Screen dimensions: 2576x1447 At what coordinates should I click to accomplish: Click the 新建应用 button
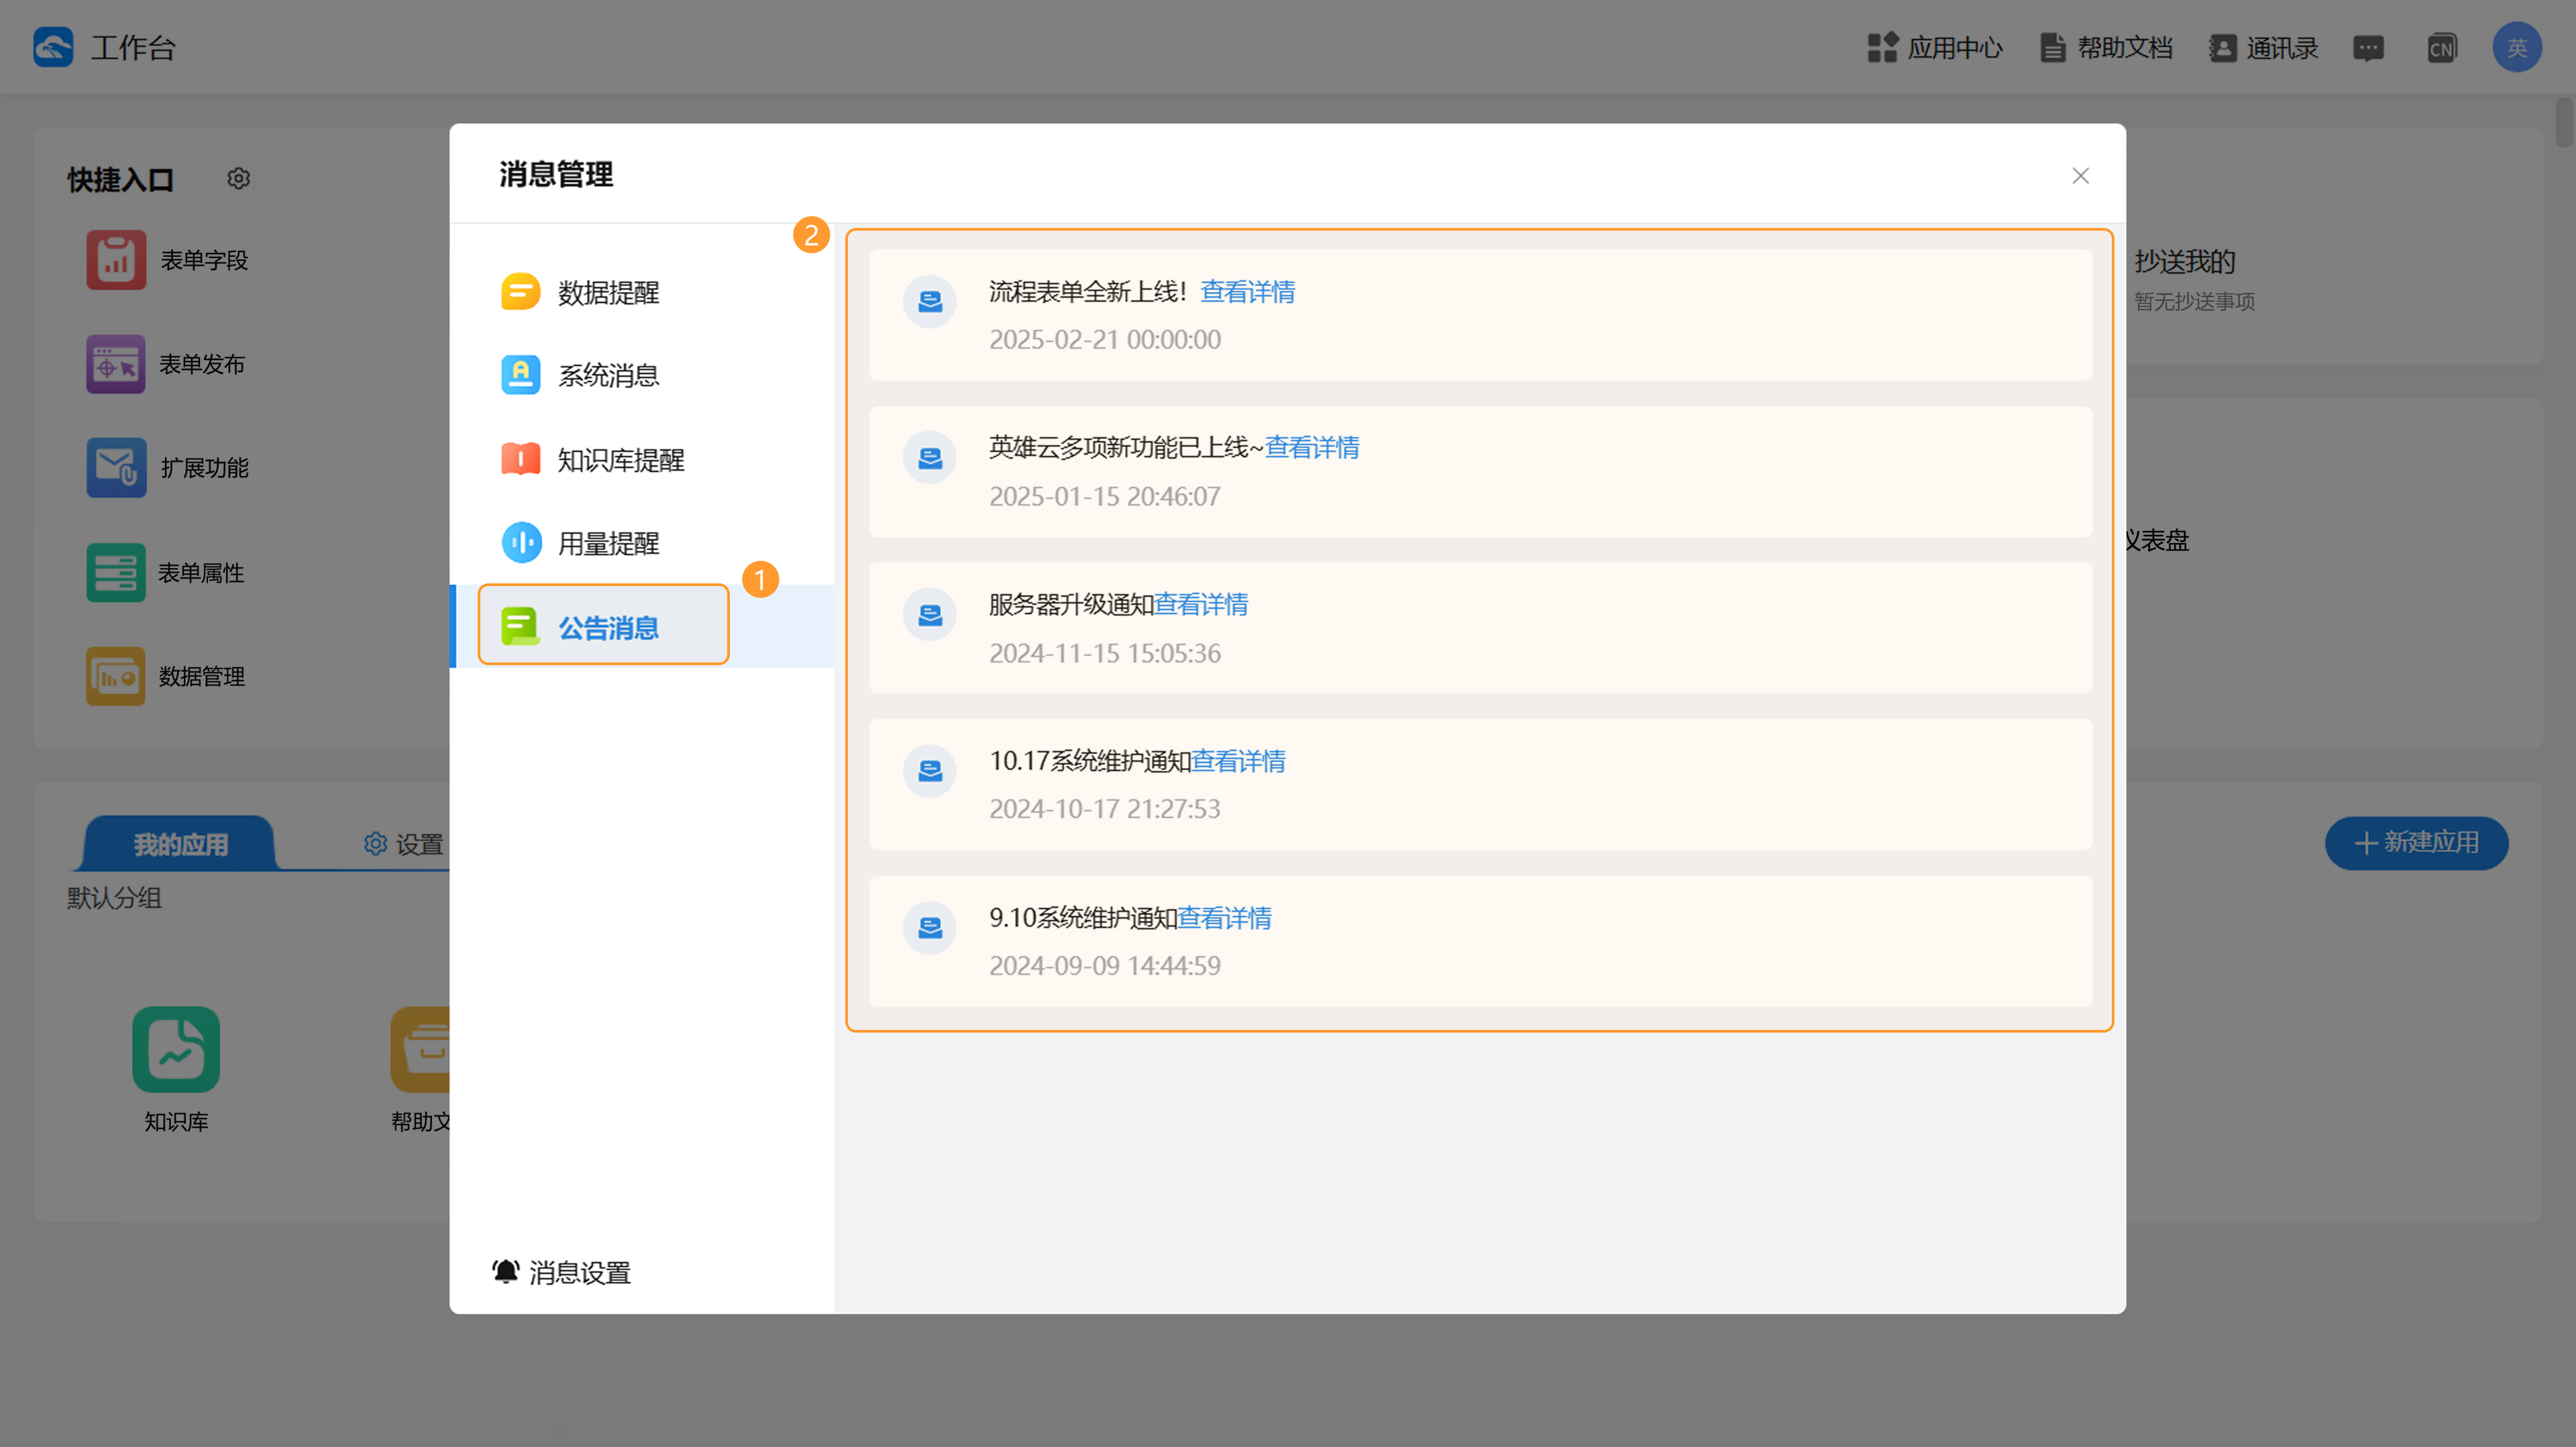pos(2416,842)
